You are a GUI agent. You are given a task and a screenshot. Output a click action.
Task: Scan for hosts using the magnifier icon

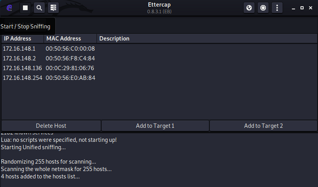pyautogui.click(x=39, y=8)
